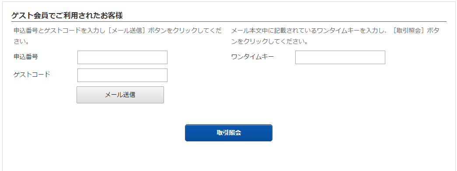Click the blank area below the 取引照会 button
This screenshot has width=457, height=171.
pos(228,157)
